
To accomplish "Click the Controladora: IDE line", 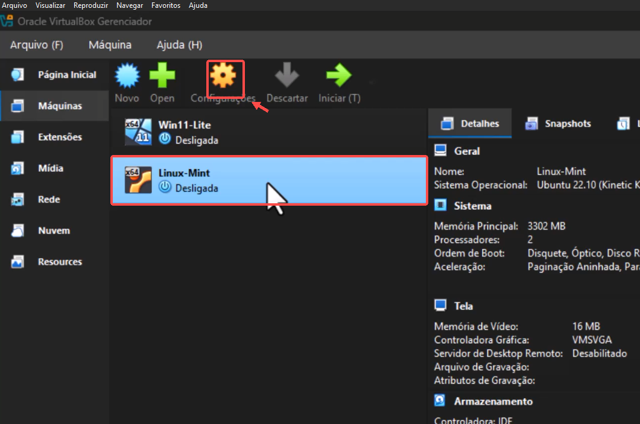I will 473,420.
